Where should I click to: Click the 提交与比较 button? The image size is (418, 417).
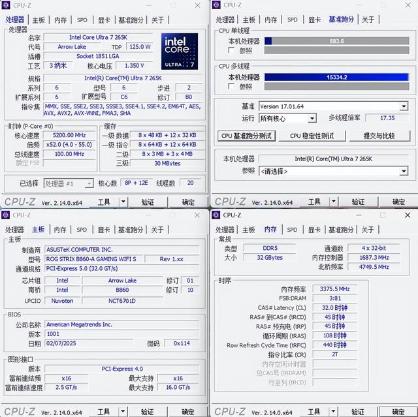point(379,136)
